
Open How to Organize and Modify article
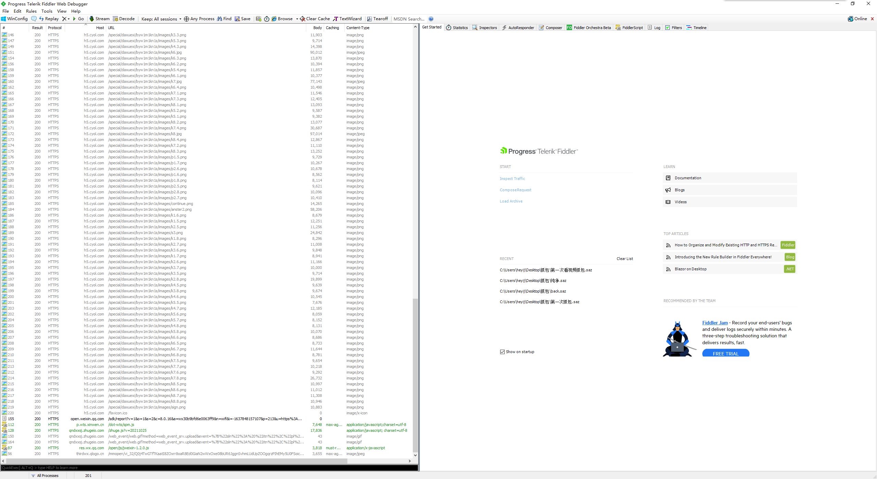[730, 245]
